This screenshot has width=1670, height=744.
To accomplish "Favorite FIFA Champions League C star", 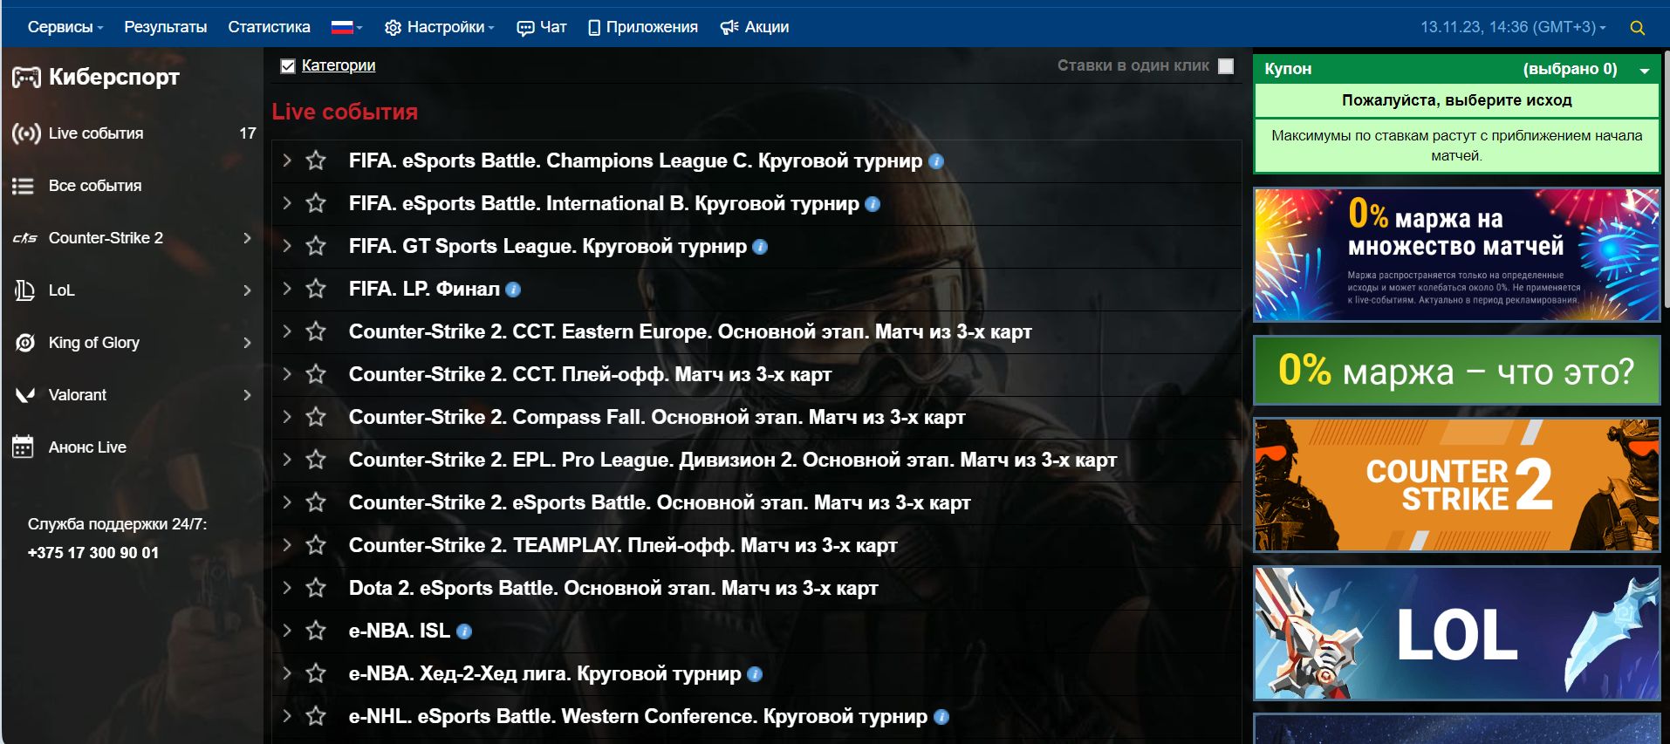I will point(316,160).
